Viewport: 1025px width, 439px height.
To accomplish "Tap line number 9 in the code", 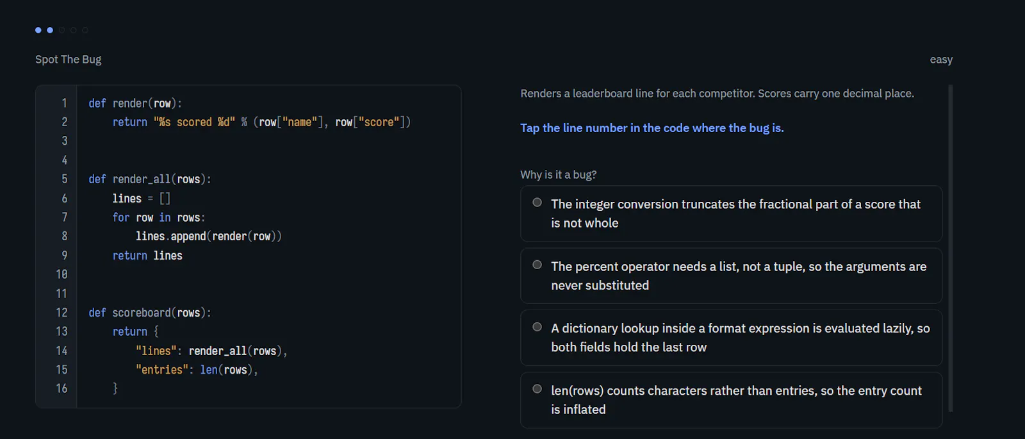I will 64,255.
